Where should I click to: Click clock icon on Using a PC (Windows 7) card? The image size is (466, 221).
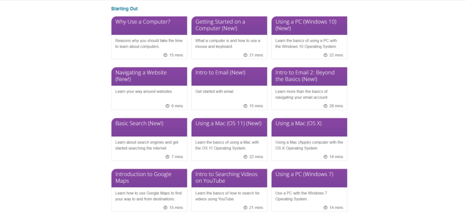pos(325,208)
